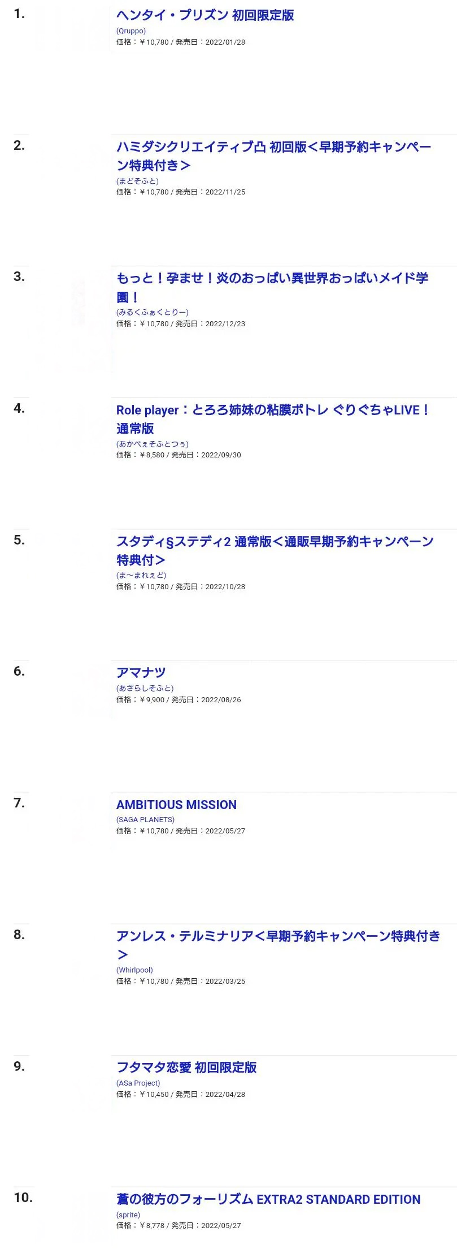Open the ハミダシクリエイティブ凸 初回版 title link
This screenshot has height=1249, width=457.
coord(273,147)
